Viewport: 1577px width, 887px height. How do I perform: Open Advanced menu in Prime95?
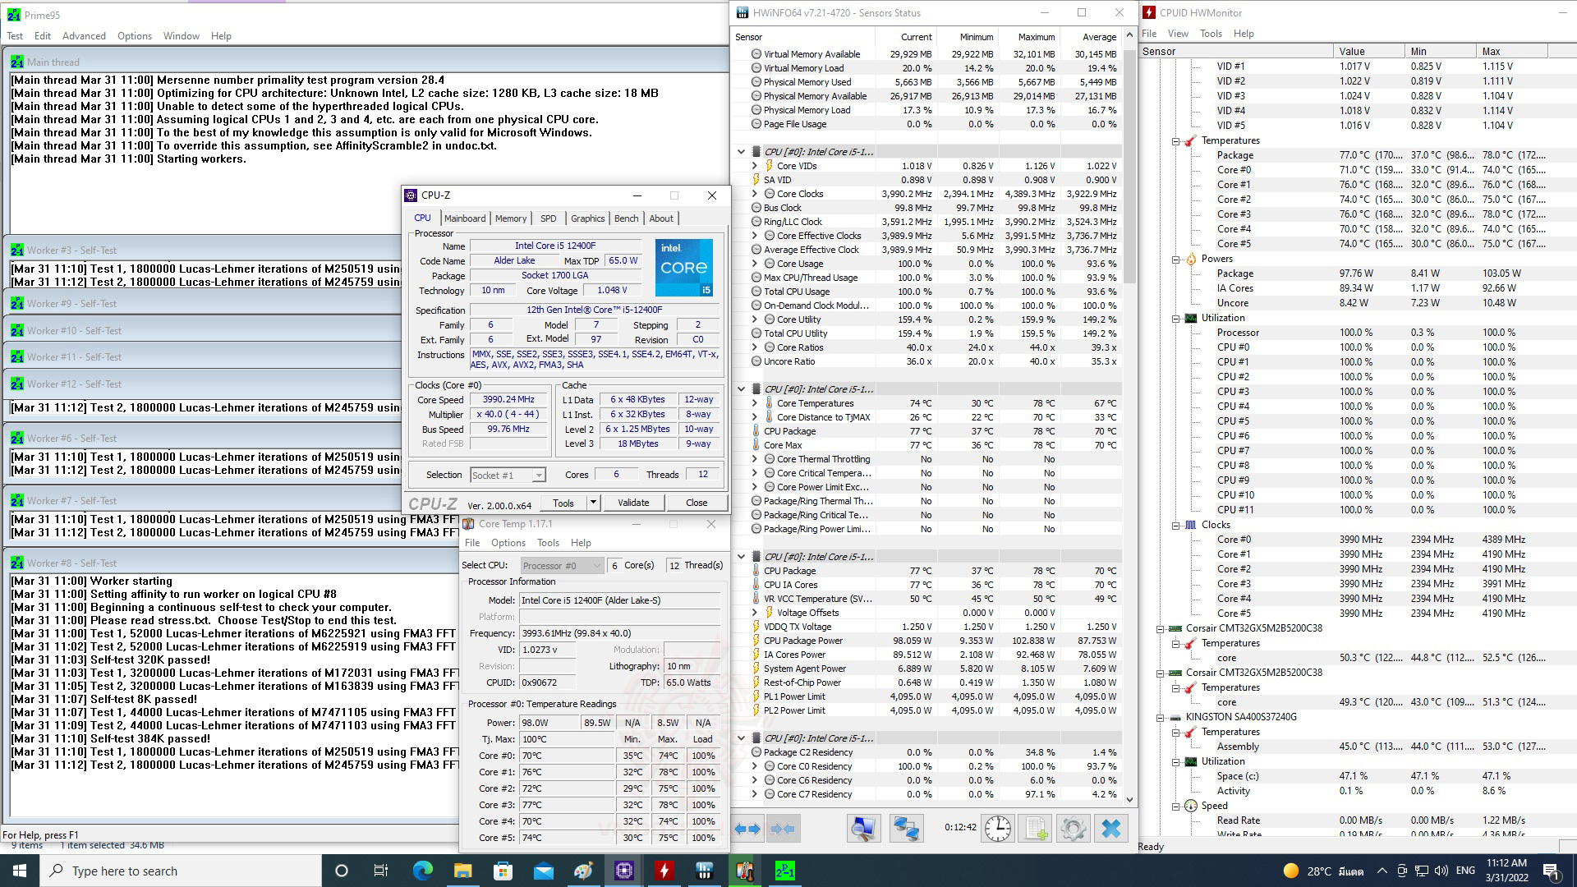pos(84,36)
